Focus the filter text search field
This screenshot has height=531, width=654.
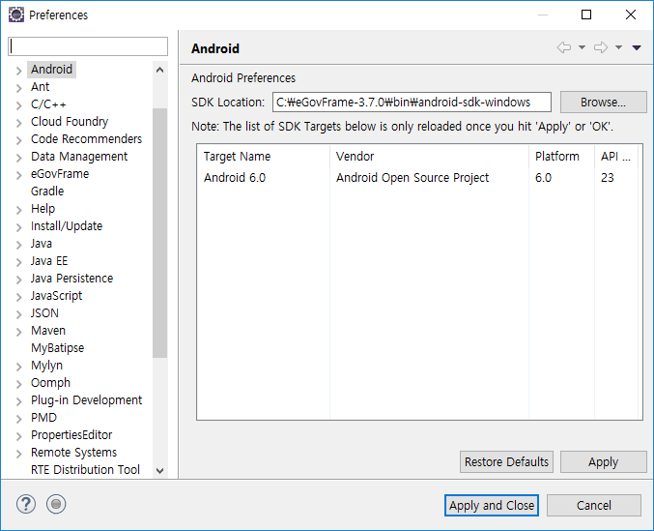tap(88, 46)
